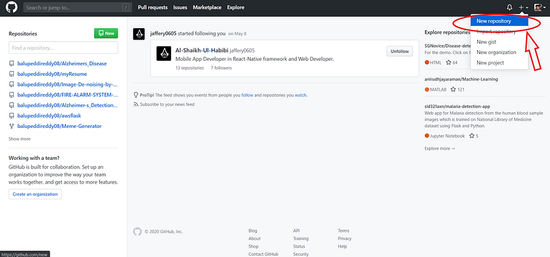
Task: Open balupeddireddy08/Image-De-noising repository link
Action: pos(67,84)
